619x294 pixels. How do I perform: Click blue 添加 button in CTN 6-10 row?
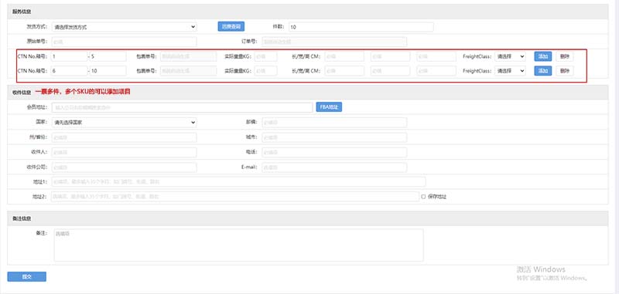pyautogui.click(x=543, y=71)
